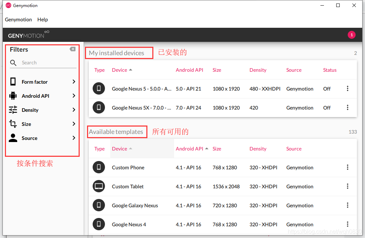Toggle the Device sort arrow in installed devices

(x=131, y=70)
